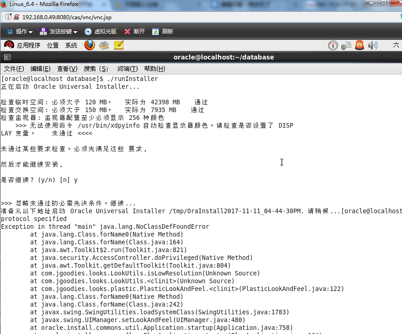Open the 搜索(S) terminal menu
This screenshot has width=402, height=334.
96,69
